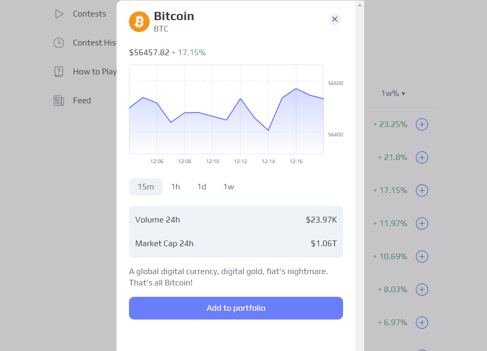Click plus icon beside +11.97% row
The width and height of the screenshot is (487, 351).
pos(422,224)
